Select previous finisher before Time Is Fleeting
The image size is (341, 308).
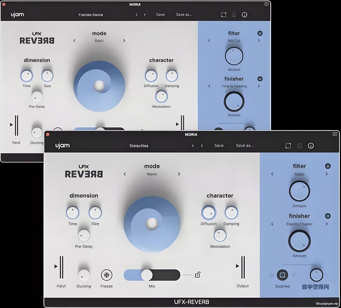point(209,86)
